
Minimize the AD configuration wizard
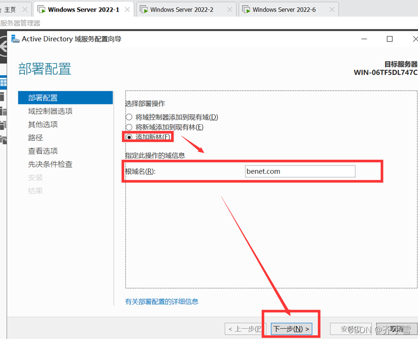364,39
